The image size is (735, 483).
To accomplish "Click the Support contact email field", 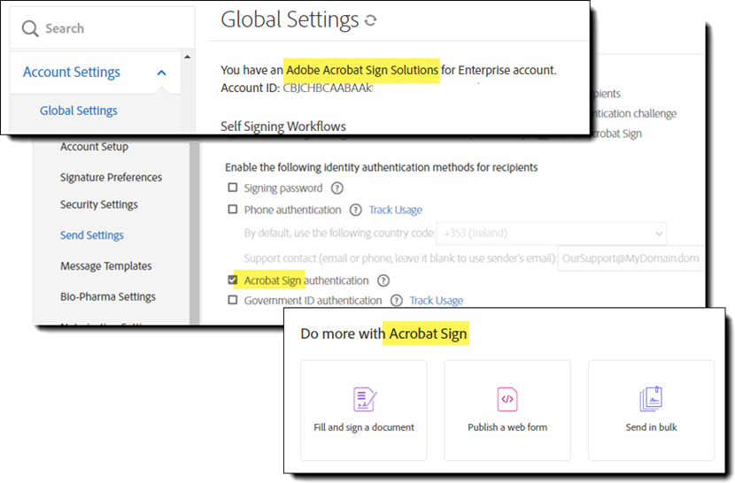I will [631, 258].
